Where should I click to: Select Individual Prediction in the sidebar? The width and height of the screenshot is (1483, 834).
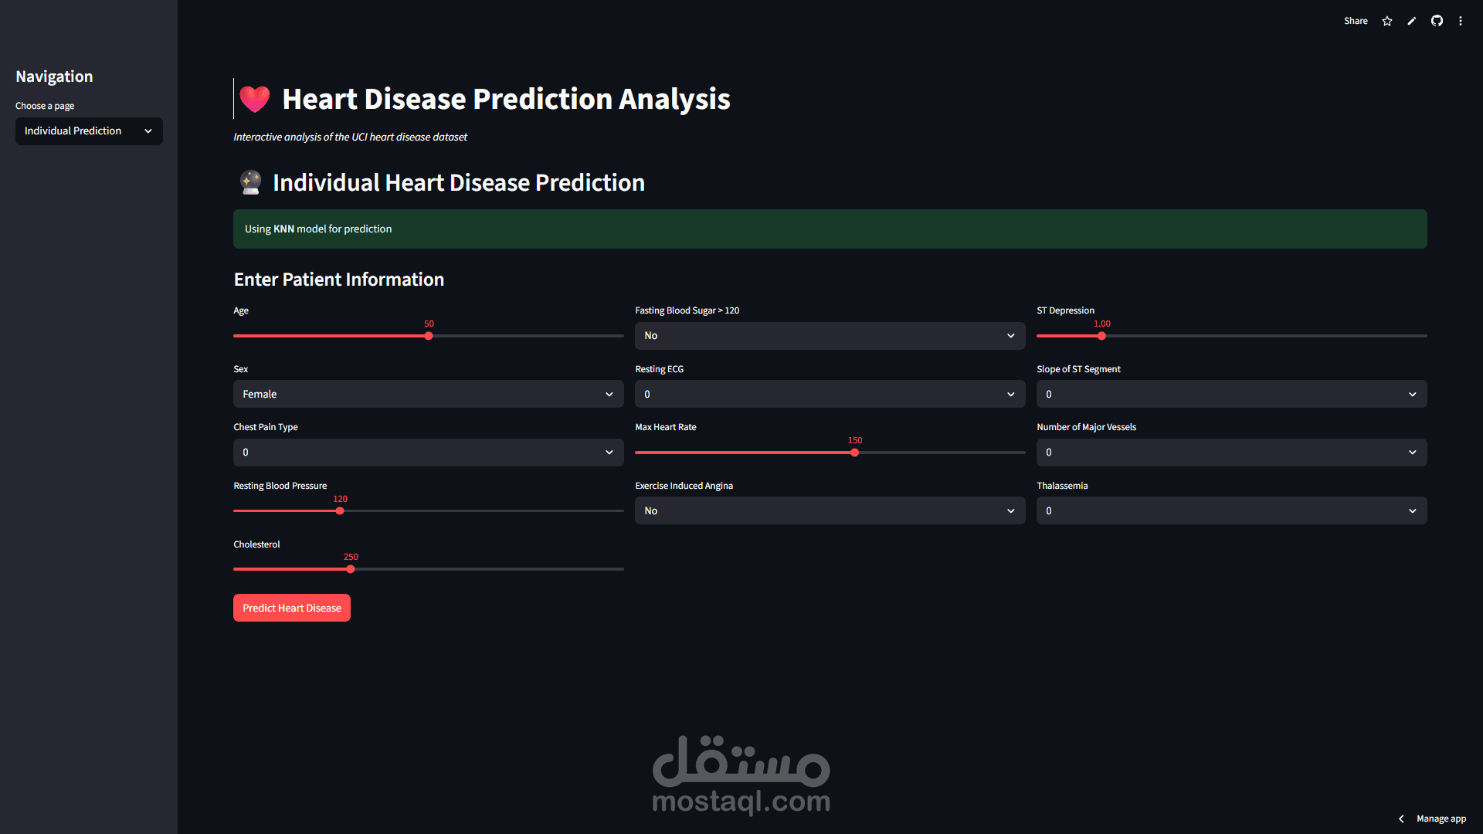(x=88, y=131)
